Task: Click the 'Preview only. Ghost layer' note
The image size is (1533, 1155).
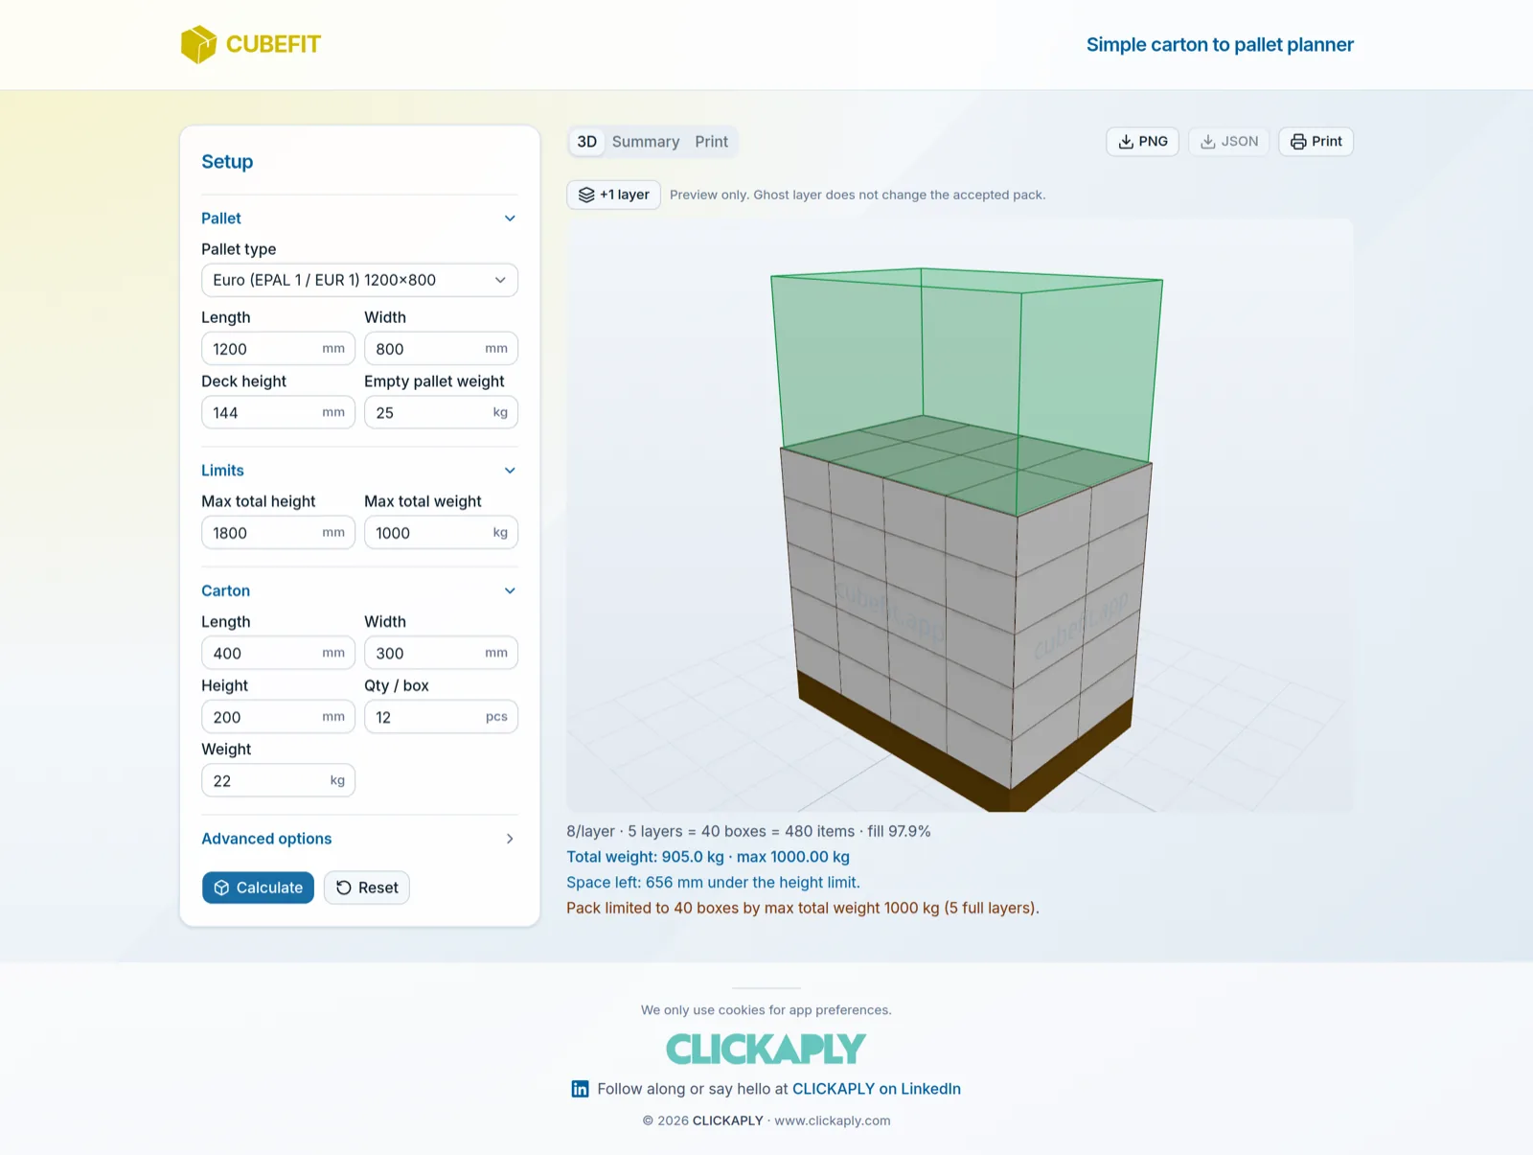Action: click(x=858, y=195)
